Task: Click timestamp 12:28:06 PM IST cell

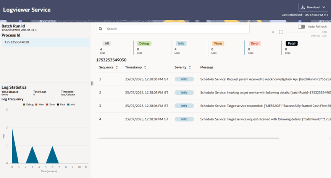Action: click(x=147, y=106)
